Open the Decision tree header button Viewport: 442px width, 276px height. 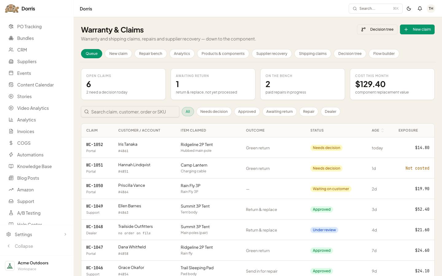(377, 29)
